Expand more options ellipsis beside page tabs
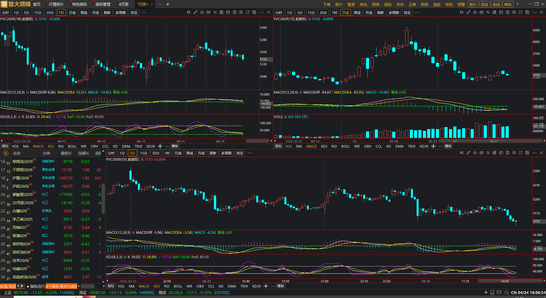 [159, 4]
